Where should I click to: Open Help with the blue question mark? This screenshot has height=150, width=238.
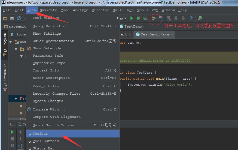[191, 18]
